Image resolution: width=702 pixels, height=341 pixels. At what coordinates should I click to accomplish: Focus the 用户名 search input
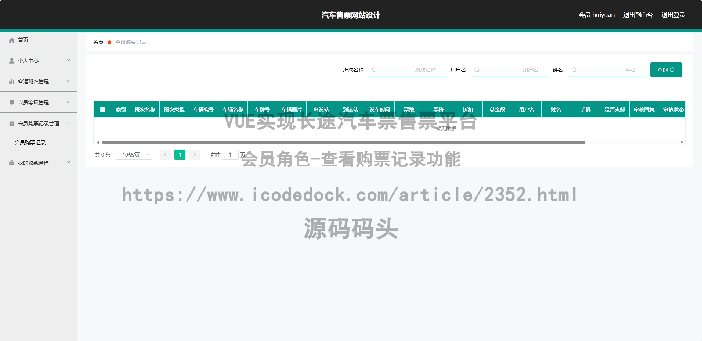[x=510, y=70]
